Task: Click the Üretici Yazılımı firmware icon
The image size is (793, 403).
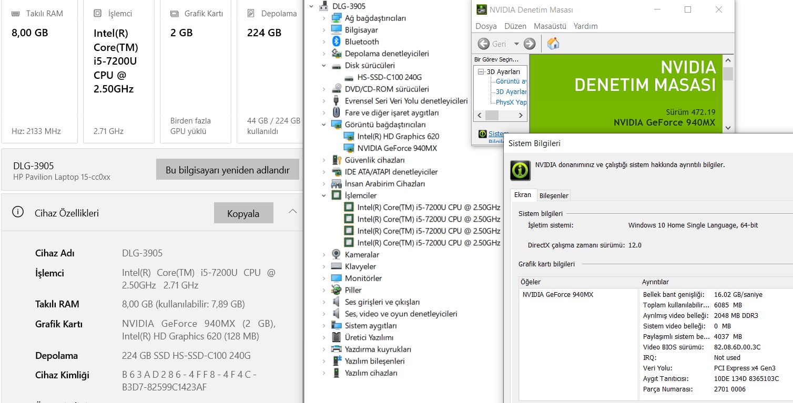Action: click(337, 337)
